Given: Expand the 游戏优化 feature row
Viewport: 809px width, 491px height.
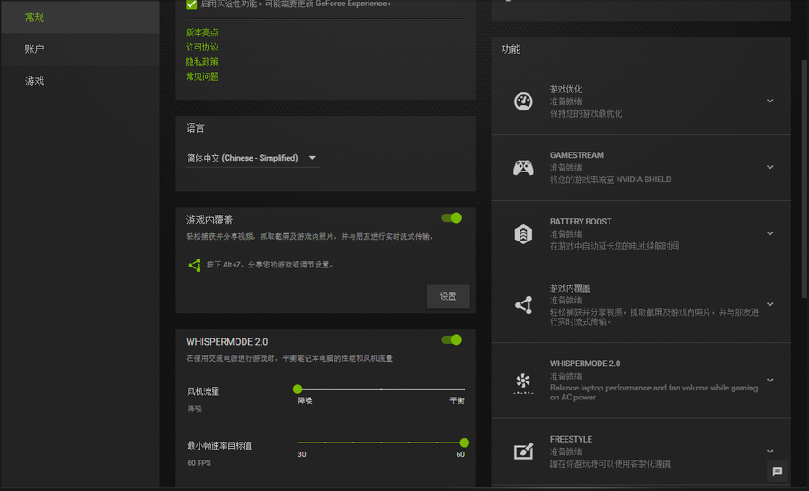Looking at the screenshot, I should pyautogui.click(x=769, y=101).
